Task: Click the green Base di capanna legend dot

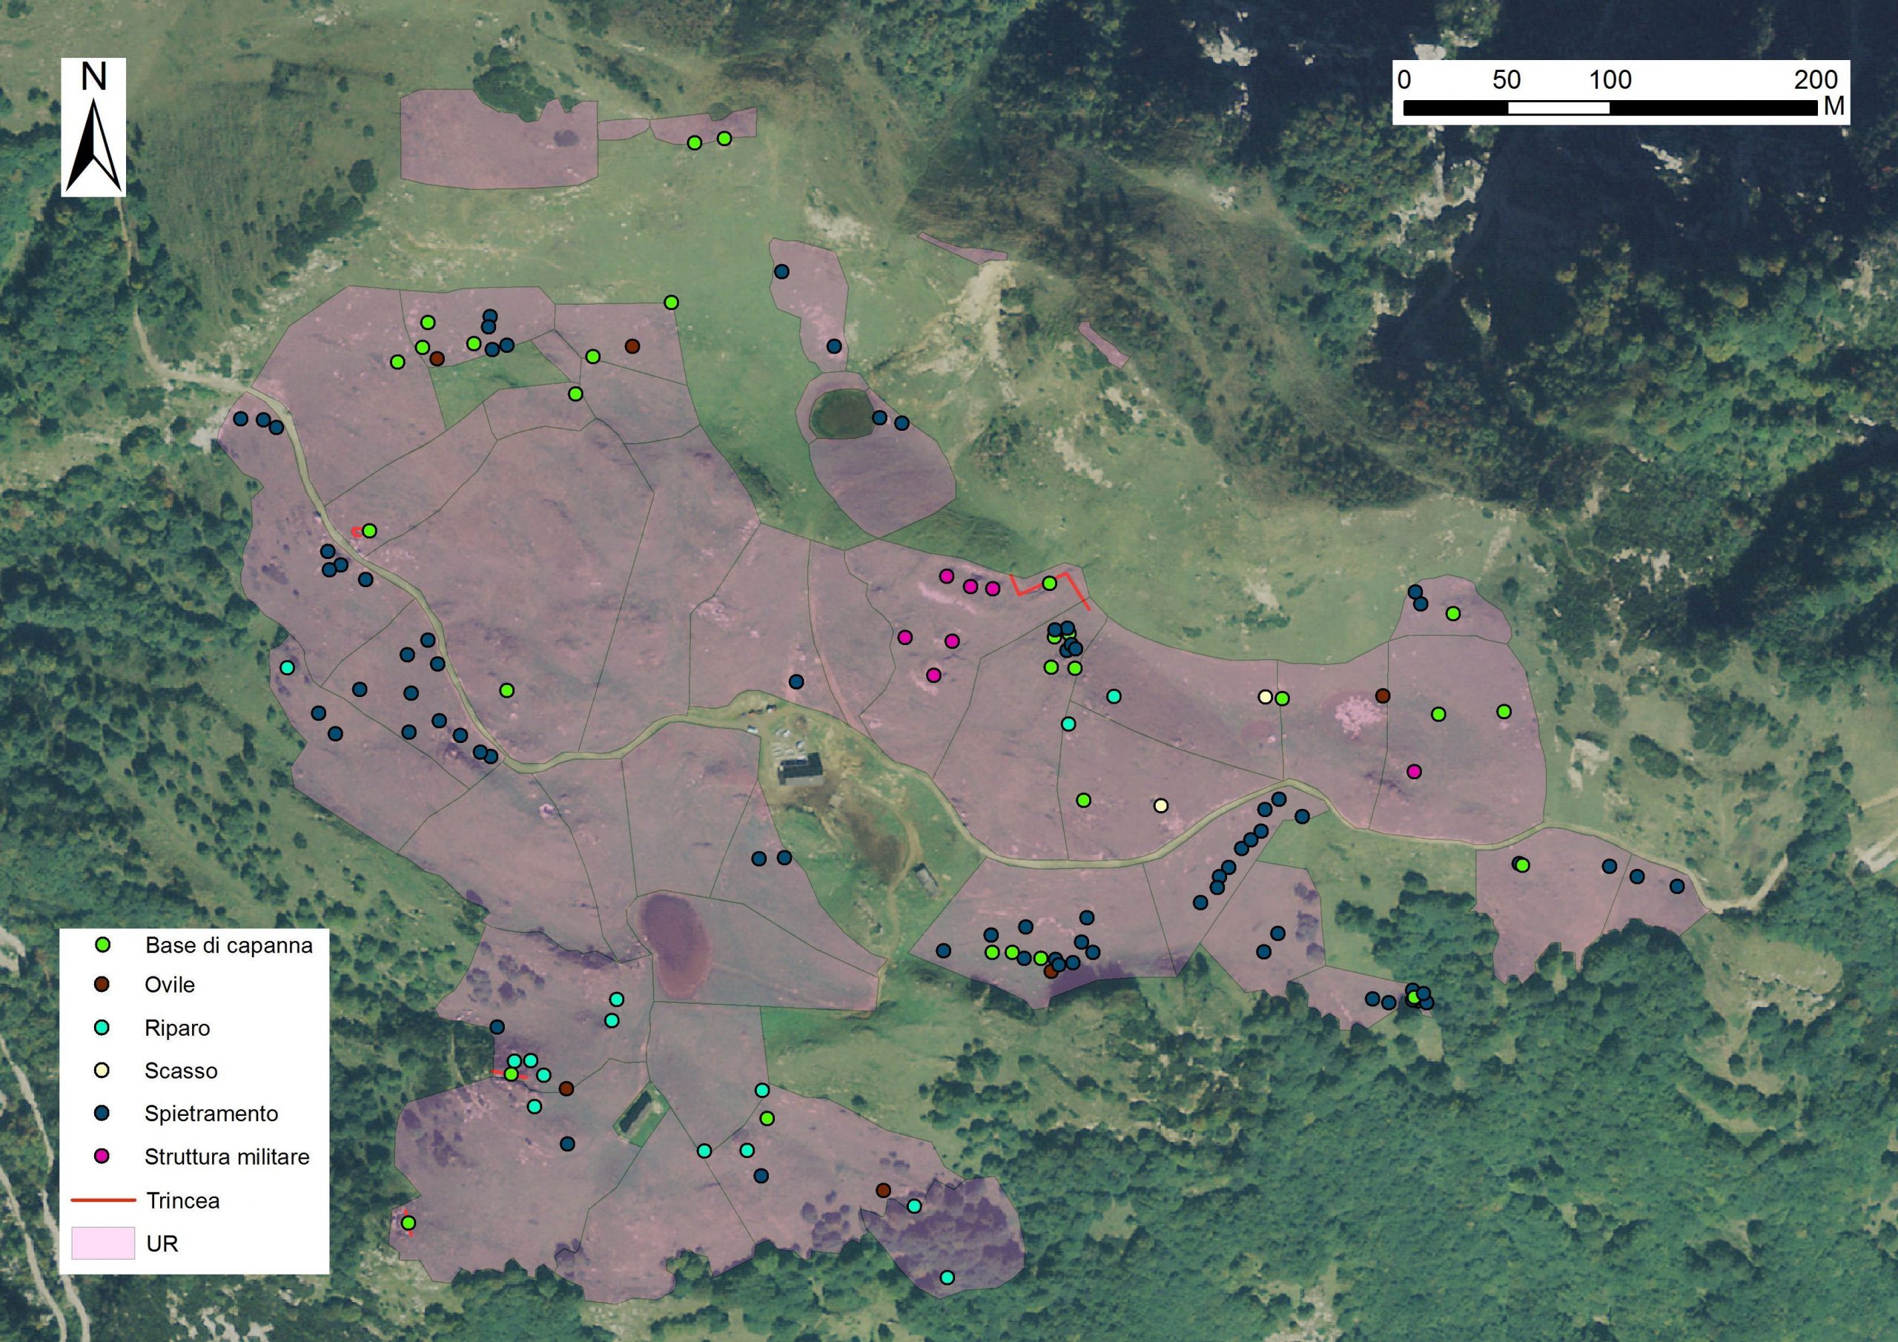Action: pyautogui.click(x=103, y=945)
